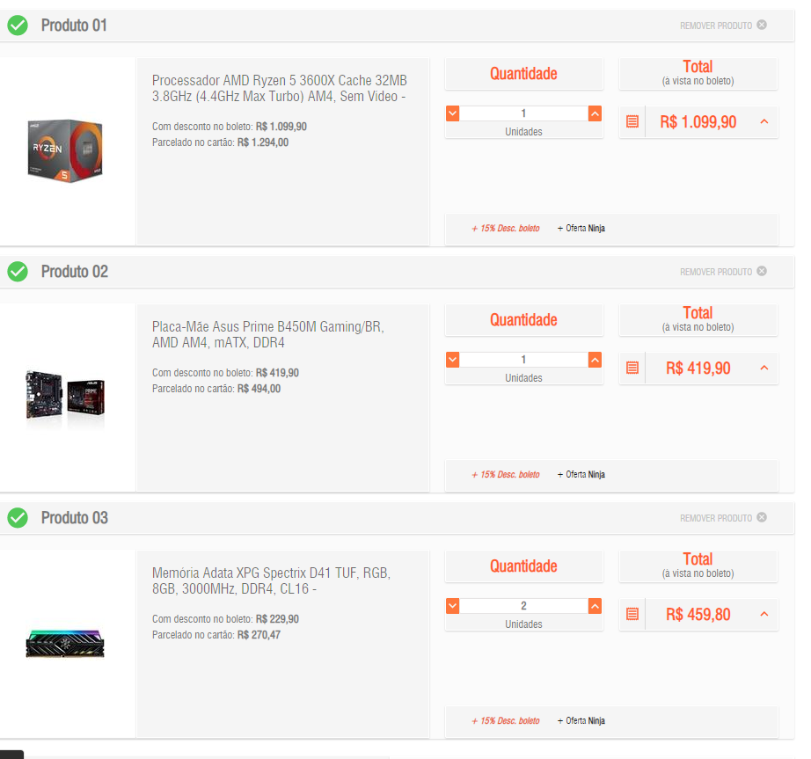Image resolution: width=811 pixels, height=759 pixels.
Task: Open Oferta Ninja link for Produto 01
Action: pyautogui.click(x=581, y=228)
